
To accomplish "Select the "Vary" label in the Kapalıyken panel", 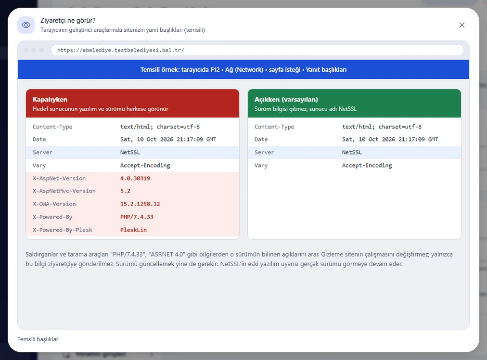I will pyautogui.click(x=39, y=166).
